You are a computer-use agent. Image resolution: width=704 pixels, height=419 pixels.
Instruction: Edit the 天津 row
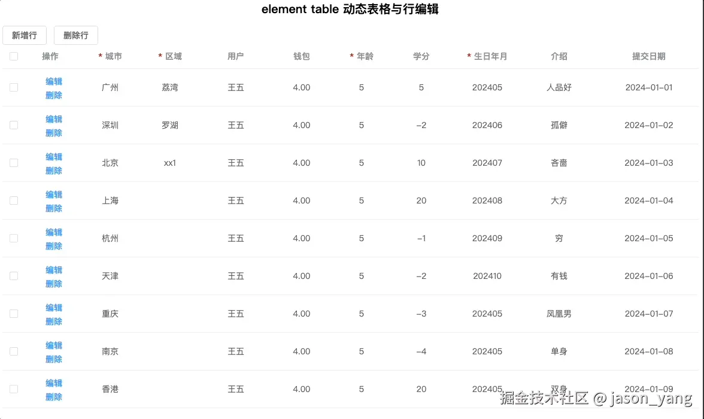pyautogui.click(x=53, y=269)
